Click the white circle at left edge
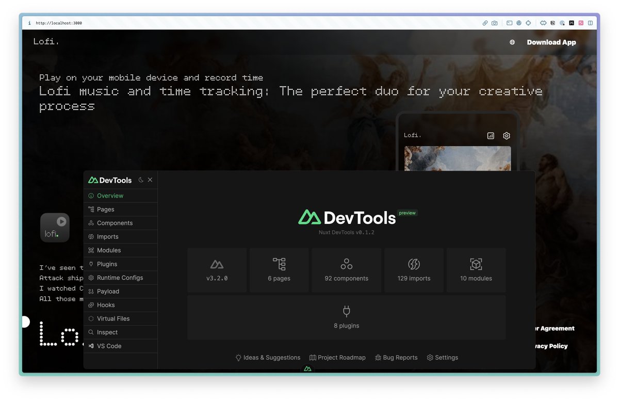Screen dimensions: 619x401 (x=25, y=322)
